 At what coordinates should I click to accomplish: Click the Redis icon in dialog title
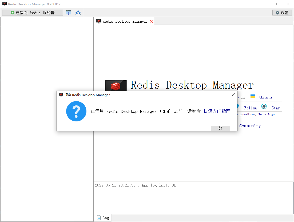[x=61, y=94]
